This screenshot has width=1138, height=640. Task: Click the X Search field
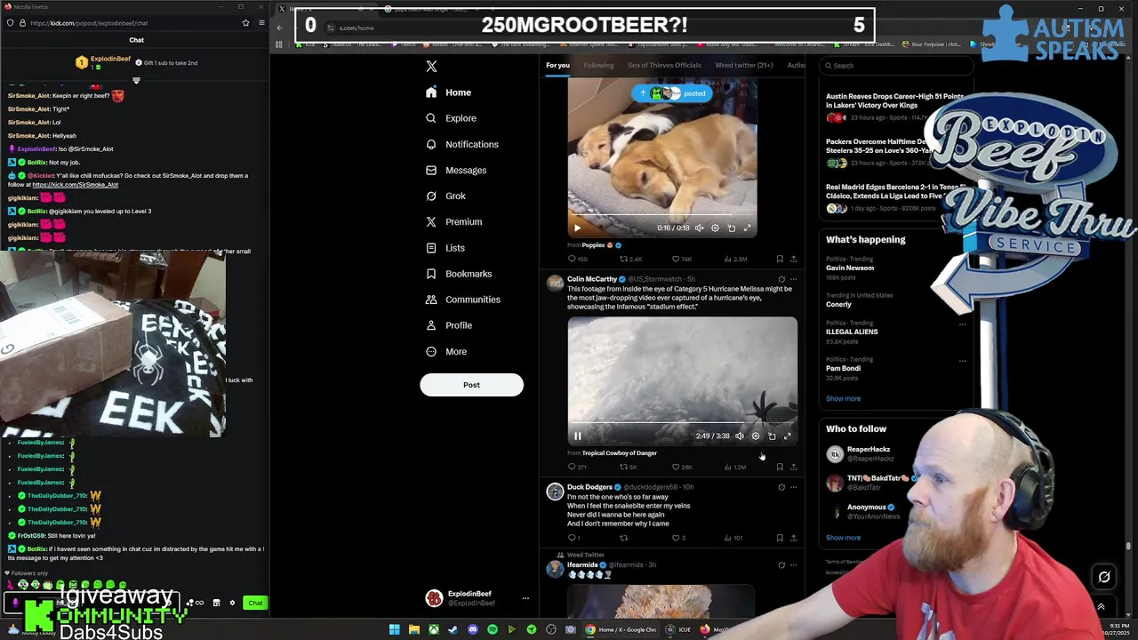tap(897, 66)
